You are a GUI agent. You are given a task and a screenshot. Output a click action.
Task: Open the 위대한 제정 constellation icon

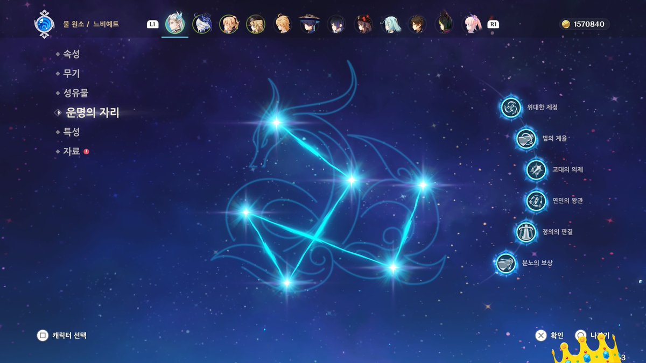click(x=510, y=107)
